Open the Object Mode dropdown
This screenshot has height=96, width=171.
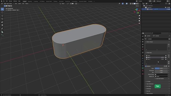(x=9, y=3)
